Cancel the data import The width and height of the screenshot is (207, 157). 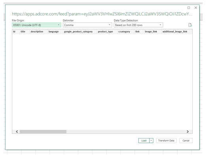coord(186,140)
